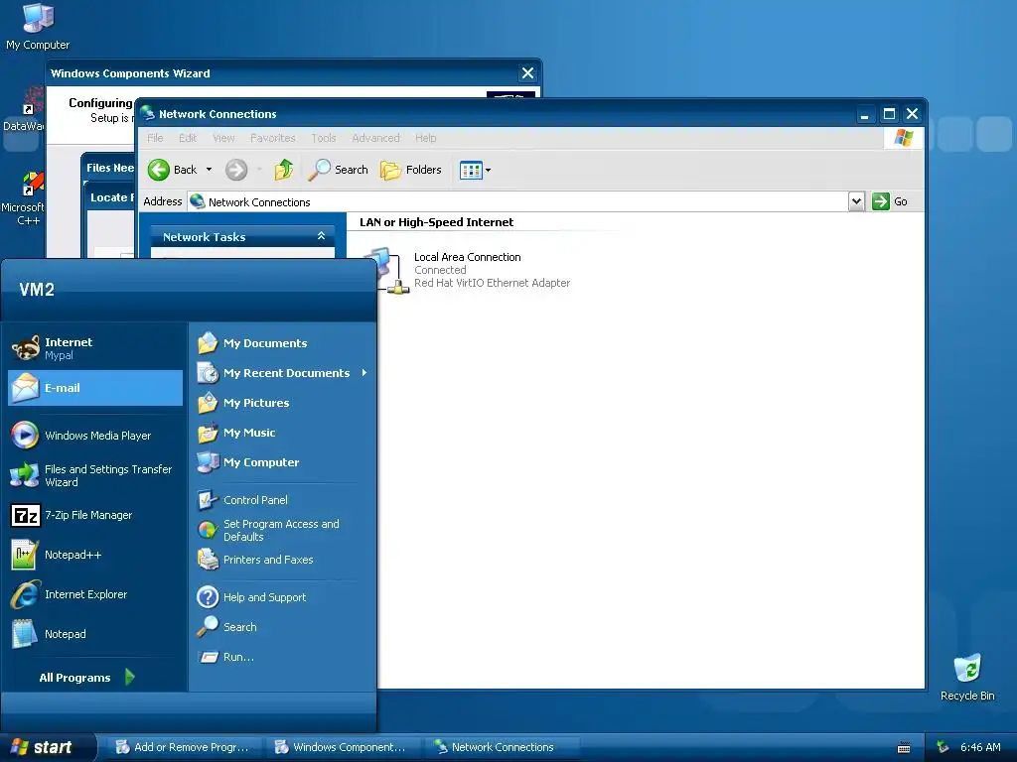Open Printers and Faxes

point(282,560)
